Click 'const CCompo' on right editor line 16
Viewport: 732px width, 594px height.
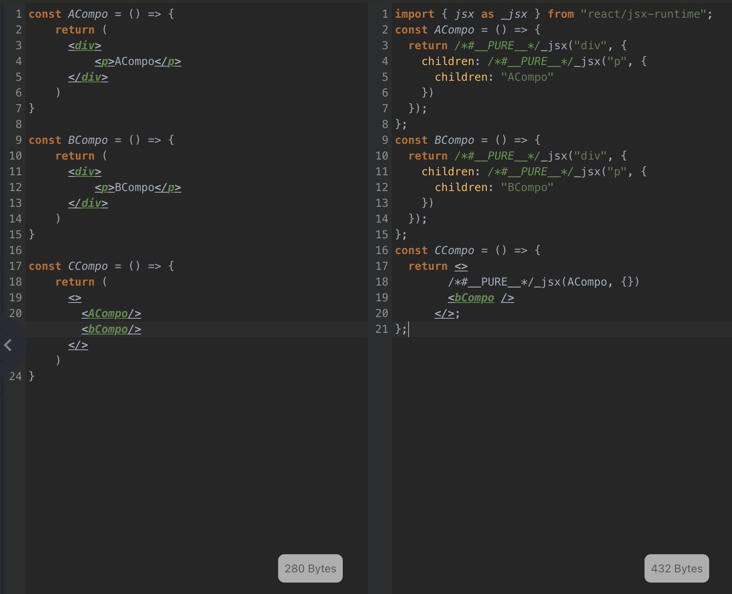click(435, 251)
